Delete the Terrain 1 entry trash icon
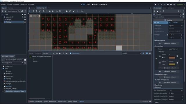The height and width of the screenshot is (104, 186). pos(177,63)
